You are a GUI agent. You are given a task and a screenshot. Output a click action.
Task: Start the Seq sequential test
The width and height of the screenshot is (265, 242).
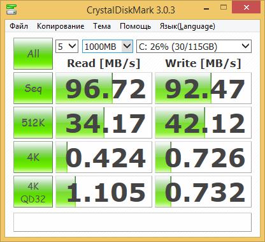(33, 88)
